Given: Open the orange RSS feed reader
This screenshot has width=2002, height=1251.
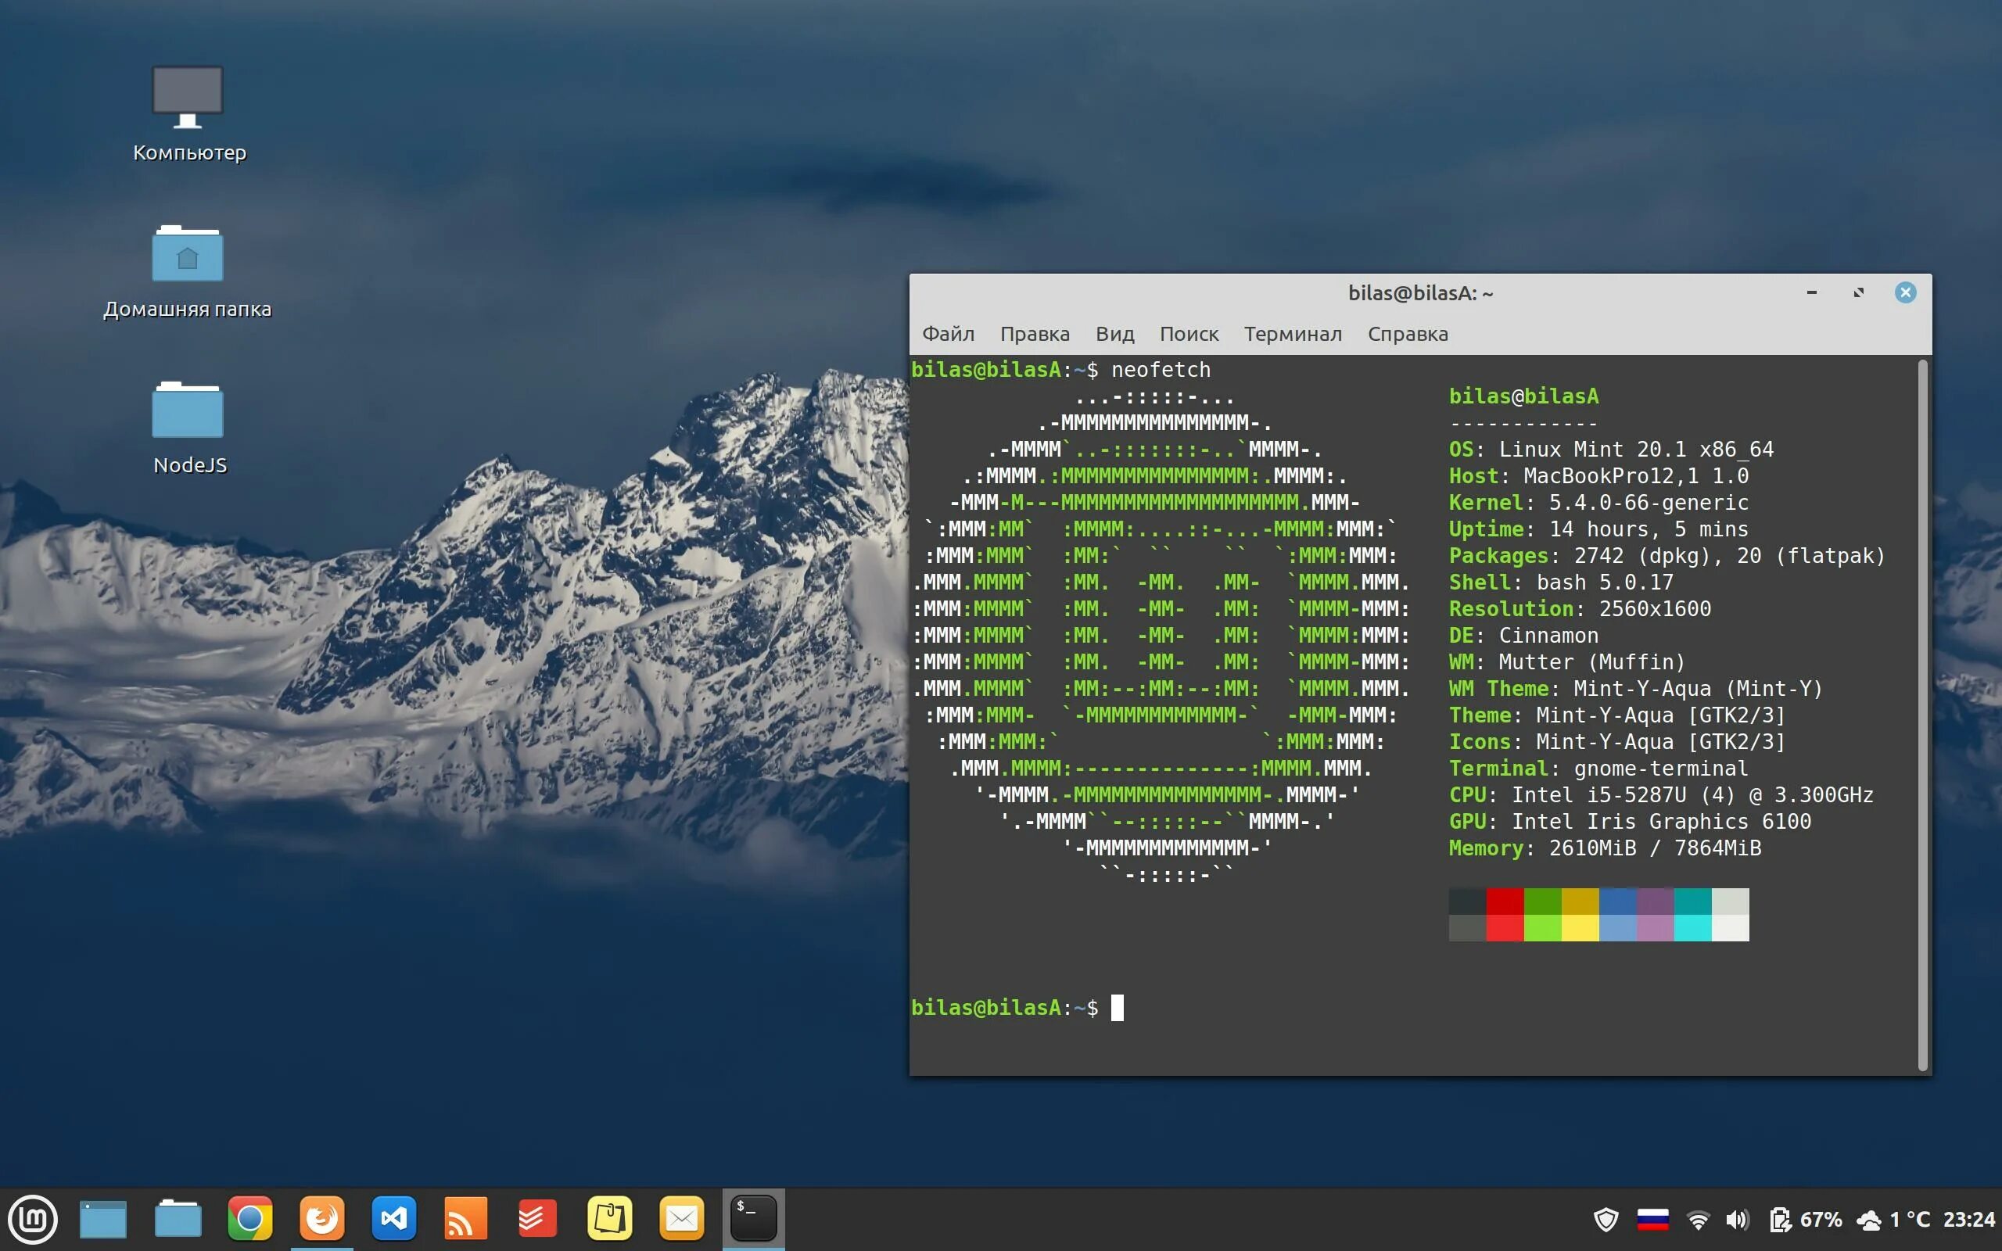Looking at the screenshot, I should [x=466, y=1219].
